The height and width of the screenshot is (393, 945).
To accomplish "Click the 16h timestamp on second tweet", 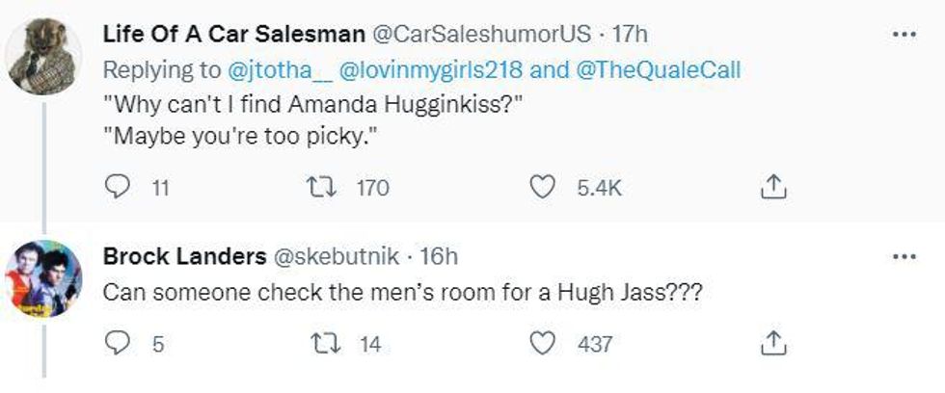I will tap(439, 258).
